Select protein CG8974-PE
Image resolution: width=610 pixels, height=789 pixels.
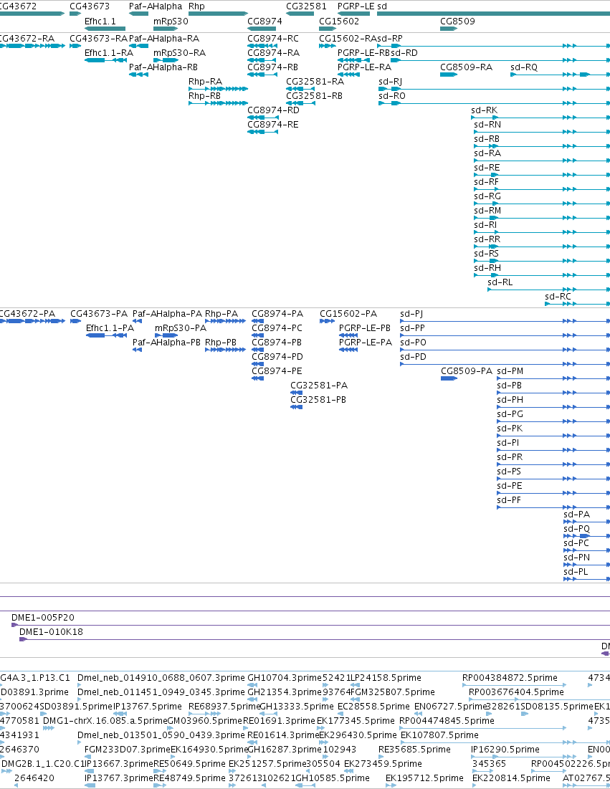(x=277, y=370)
